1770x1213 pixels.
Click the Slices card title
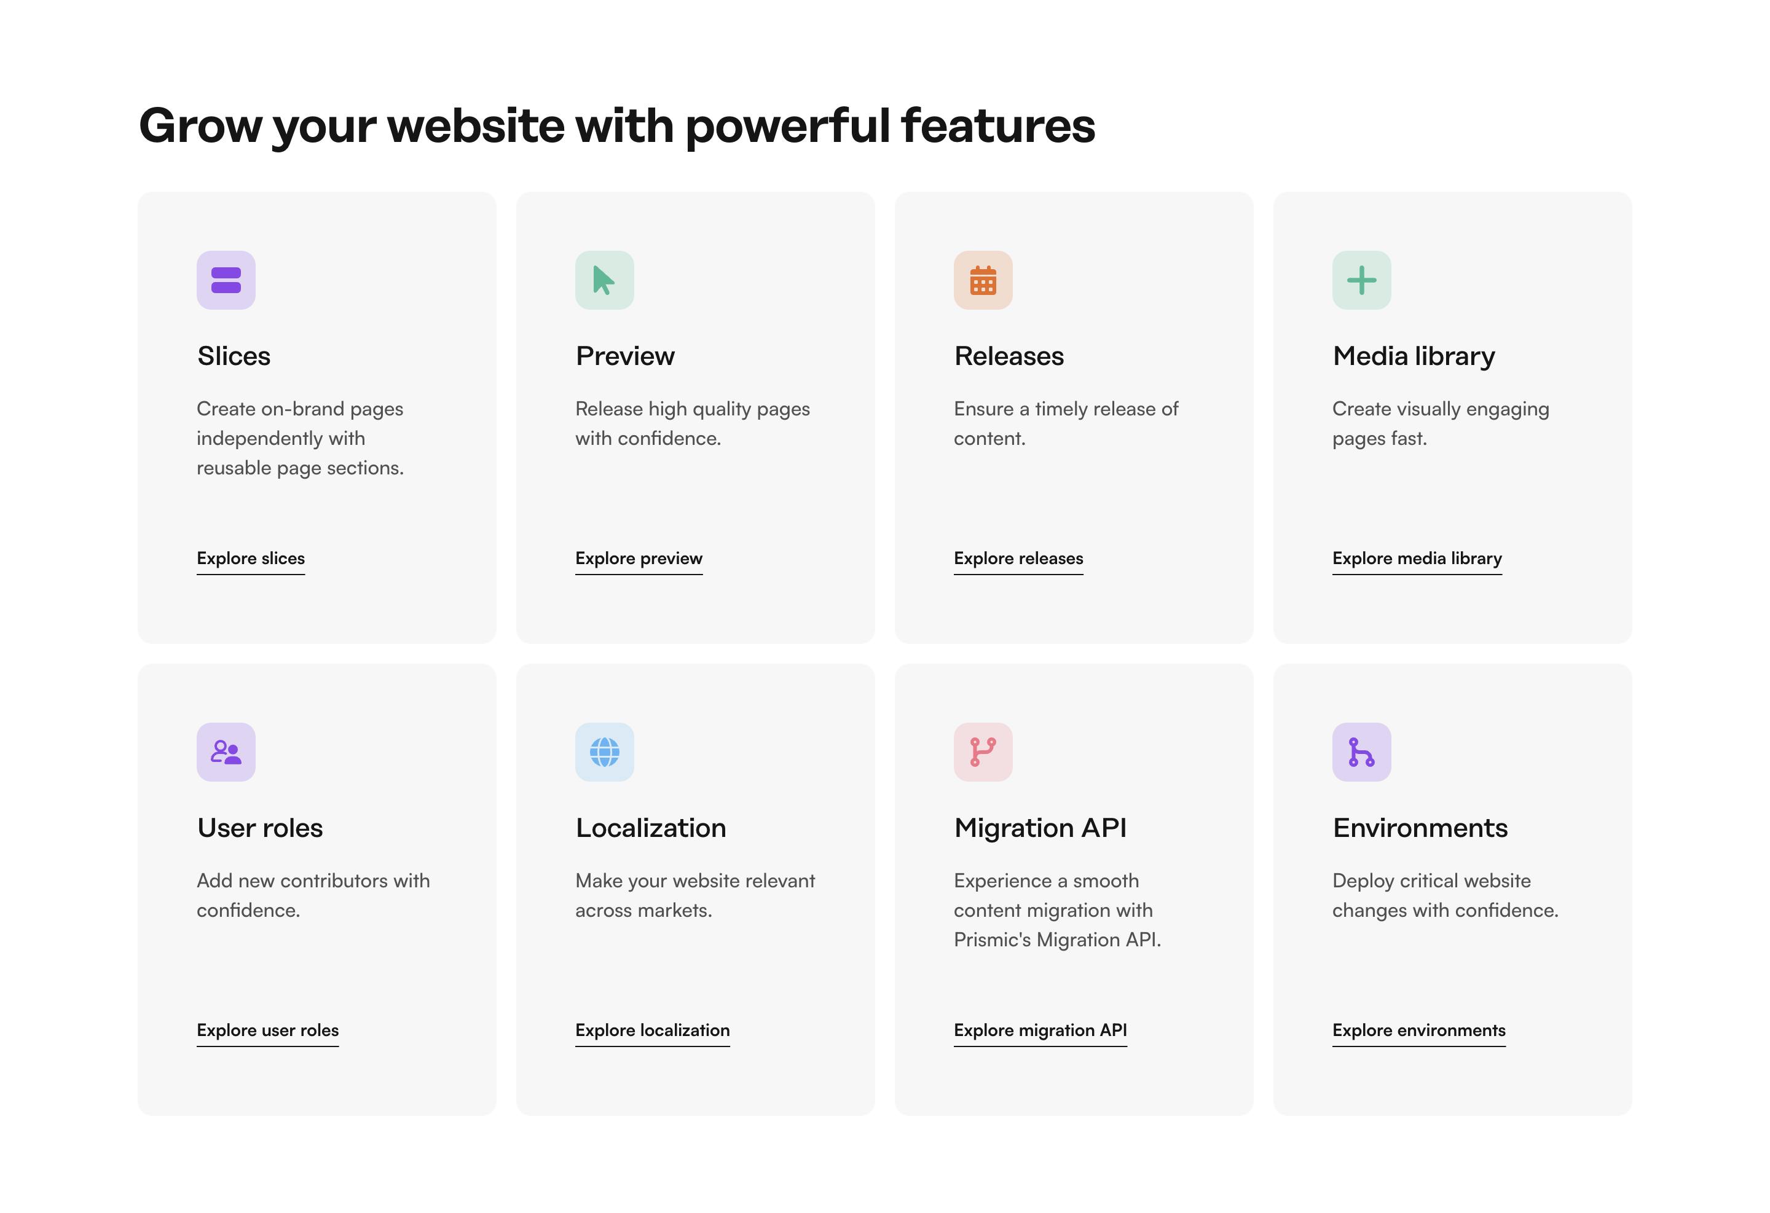pos(234,356)
